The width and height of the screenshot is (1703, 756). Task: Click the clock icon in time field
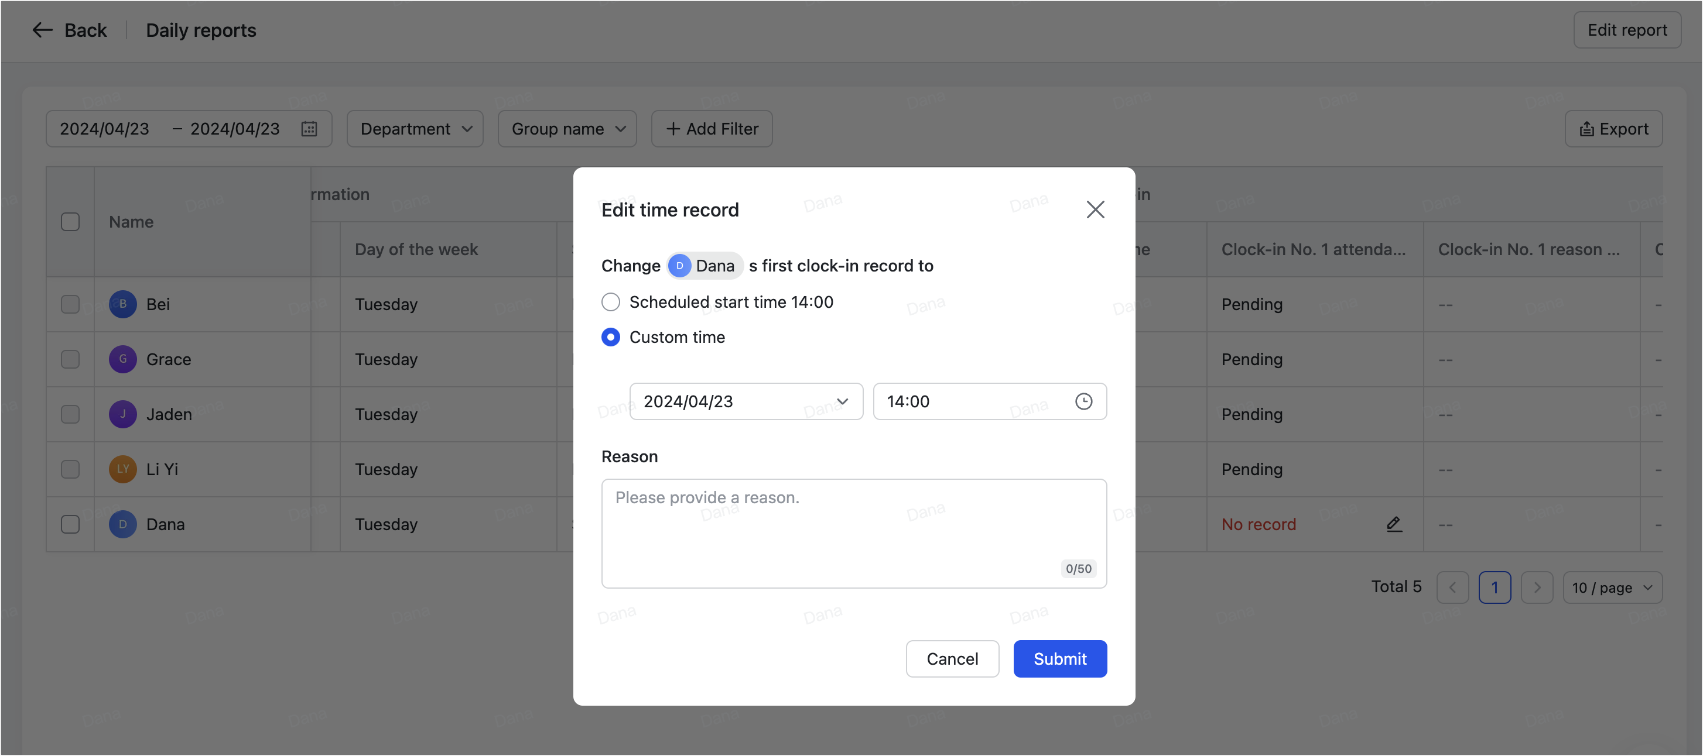tap(1083, 401)
